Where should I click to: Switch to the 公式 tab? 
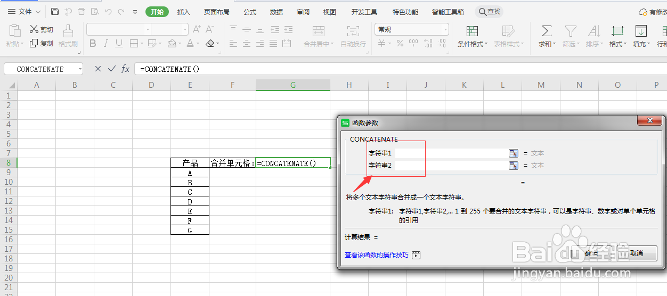click(x=250, y=12)
